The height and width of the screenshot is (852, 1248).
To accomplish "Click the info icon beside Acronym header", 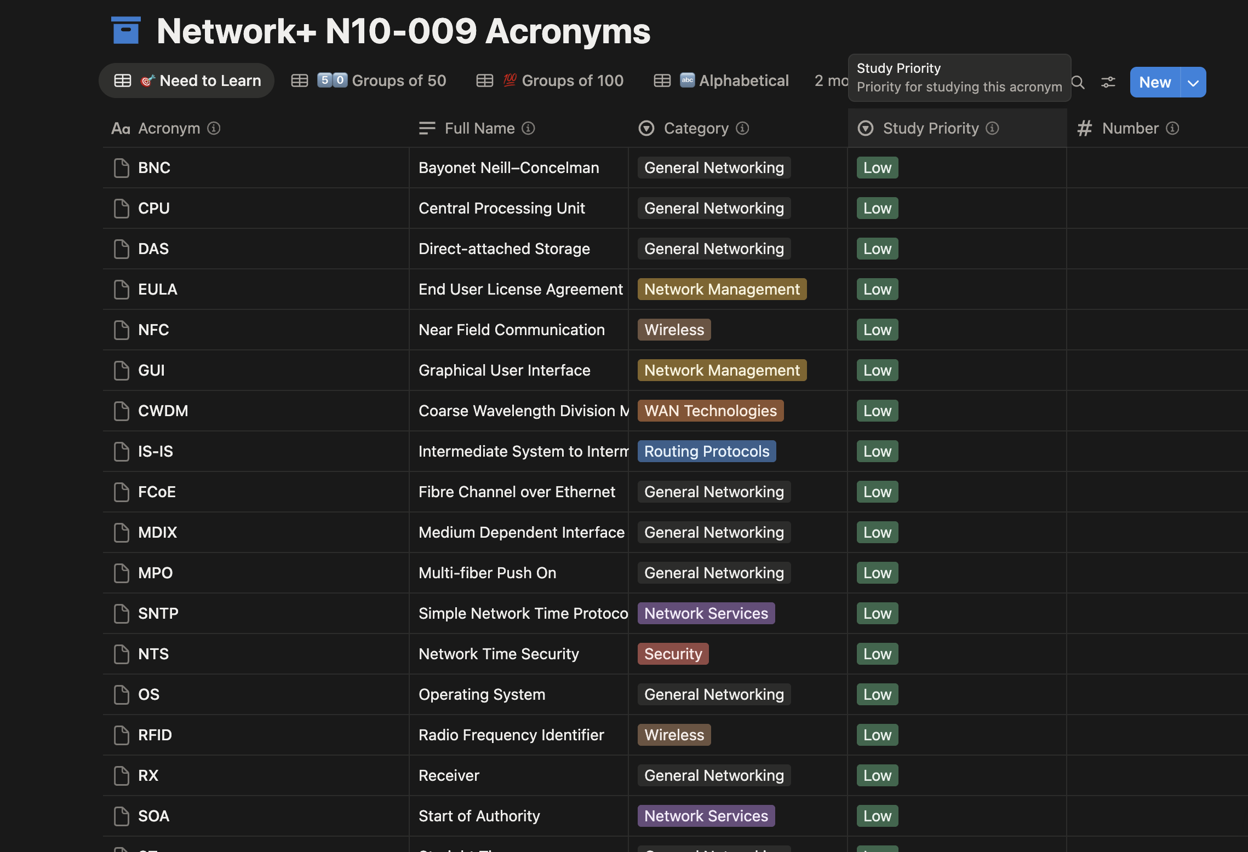I will [x=214, y=128].
